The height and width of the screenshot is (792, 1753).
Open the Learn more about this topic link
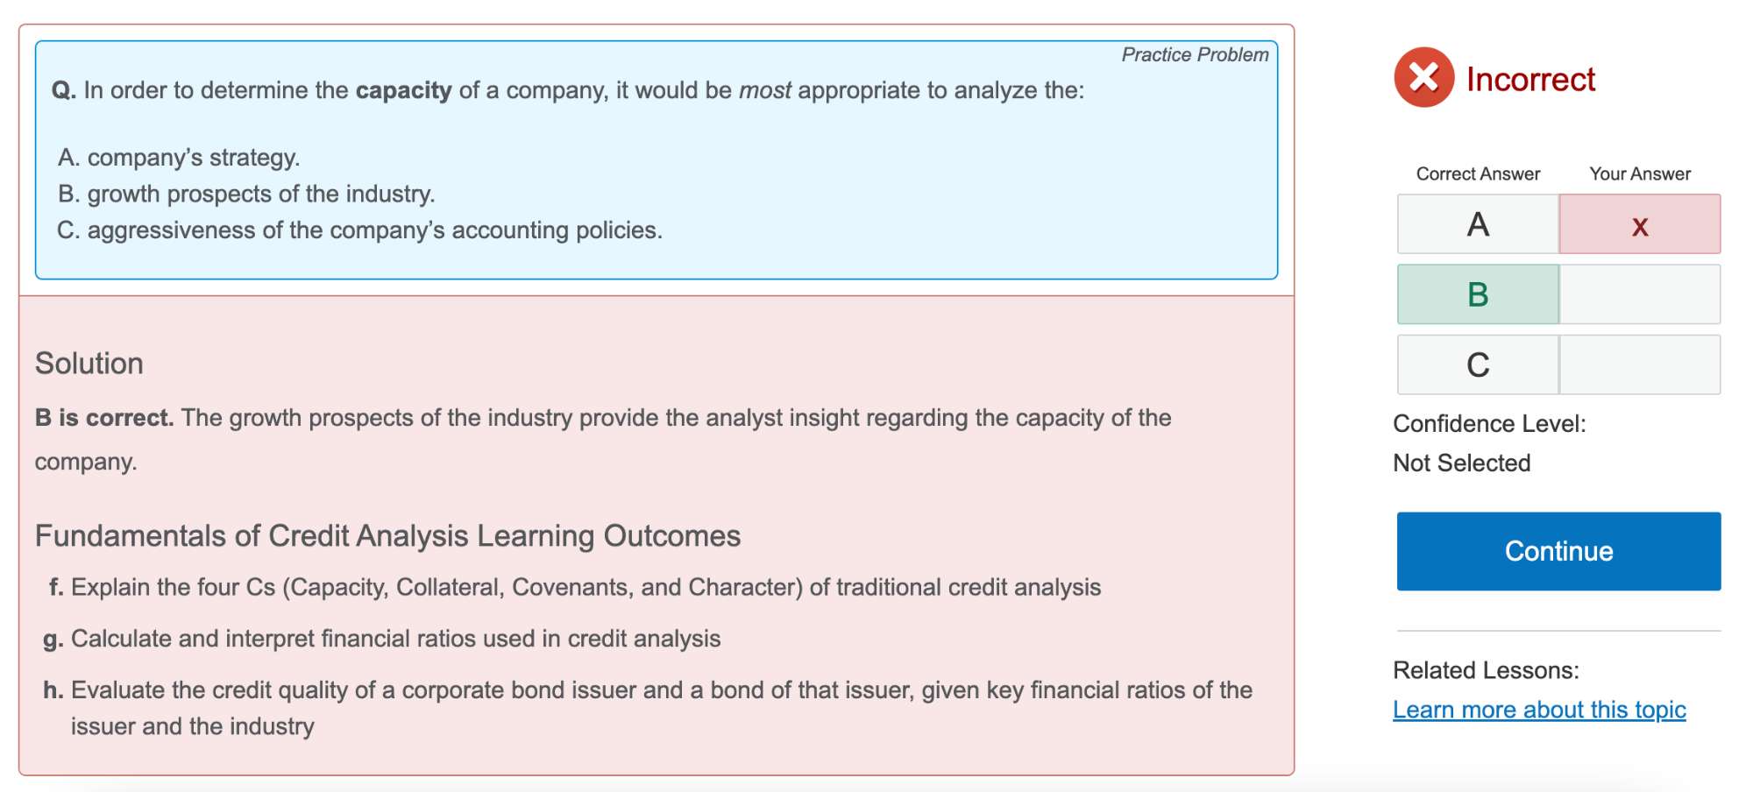click(x=1539, y=710)
